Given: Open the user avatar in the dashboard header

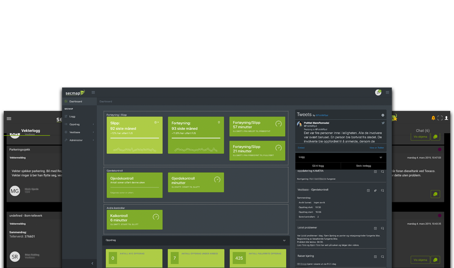Looking at the screenshot, I should click(x=378, y=92).
